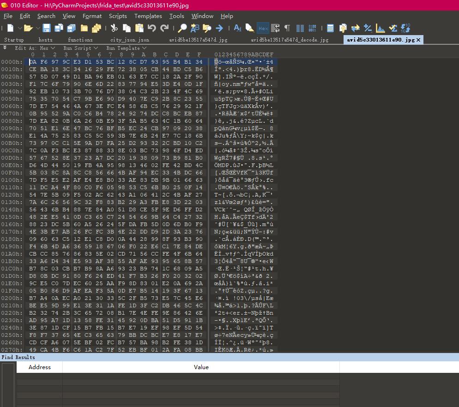The width and height of the screenshot is (459, 407).
Task: Click the Find Results panel title
Action: click(x=18, y=357)
